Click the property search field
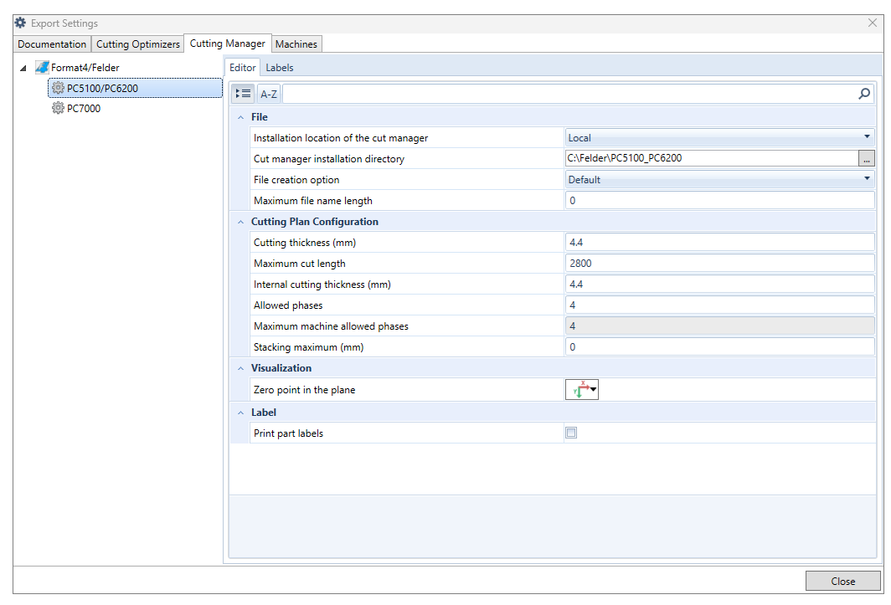 tap(570, 94)
